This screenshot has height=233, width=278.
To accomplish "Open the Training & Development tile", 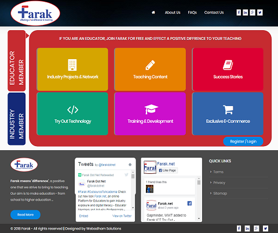I will point(150,114).
